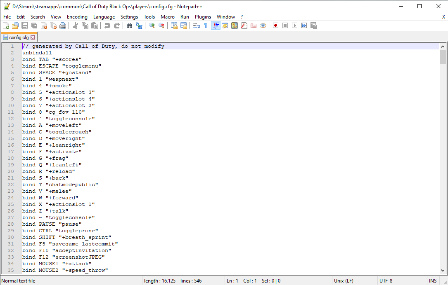Toggle INS insert mode in status bar

tap(433, 281)
